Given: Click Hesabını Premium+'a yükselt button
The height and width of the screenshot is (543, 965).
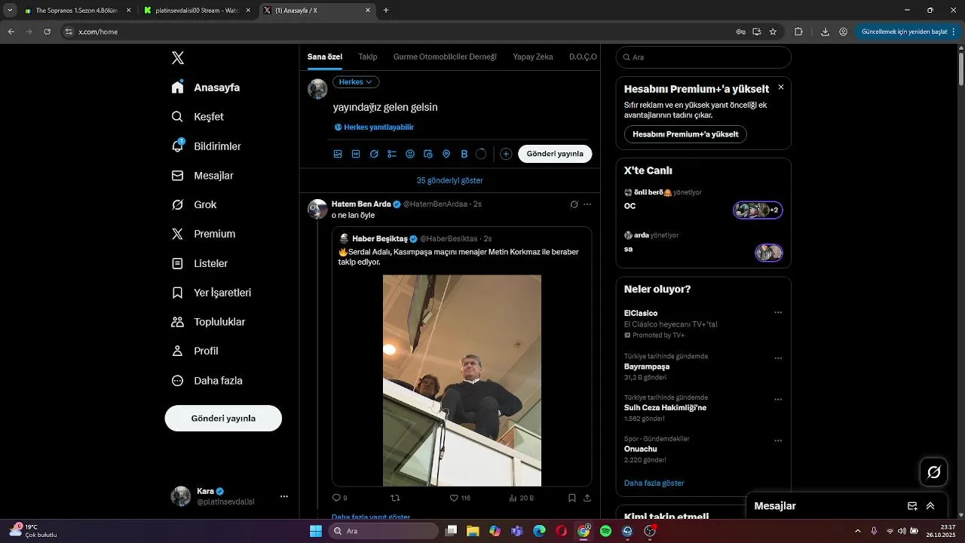Looking at the screenshot, I should 685,134.
